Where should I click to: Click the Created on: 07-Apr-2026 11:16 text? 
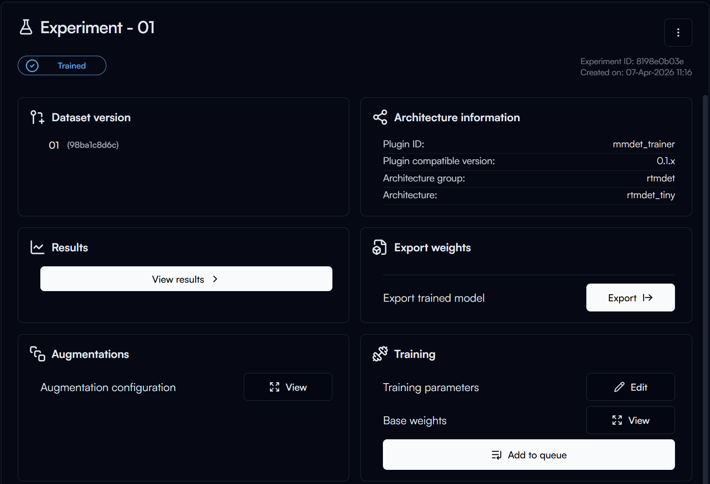pyautogui.click(x=636, y=72)
